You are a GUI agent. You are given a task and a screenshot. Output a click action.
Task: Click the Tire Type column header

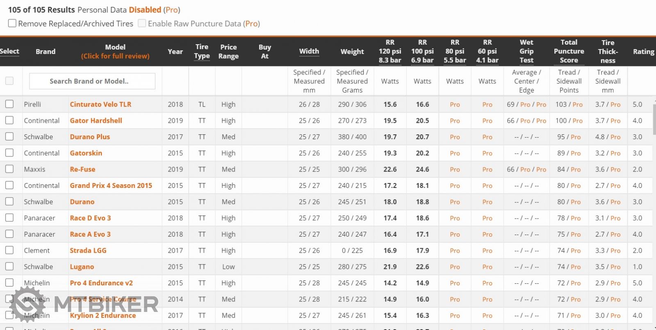[202, 51]
